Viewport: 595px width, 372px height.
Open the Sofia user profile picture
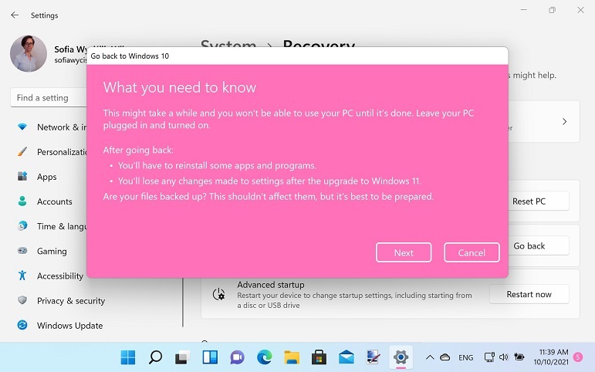coord(29,53)
